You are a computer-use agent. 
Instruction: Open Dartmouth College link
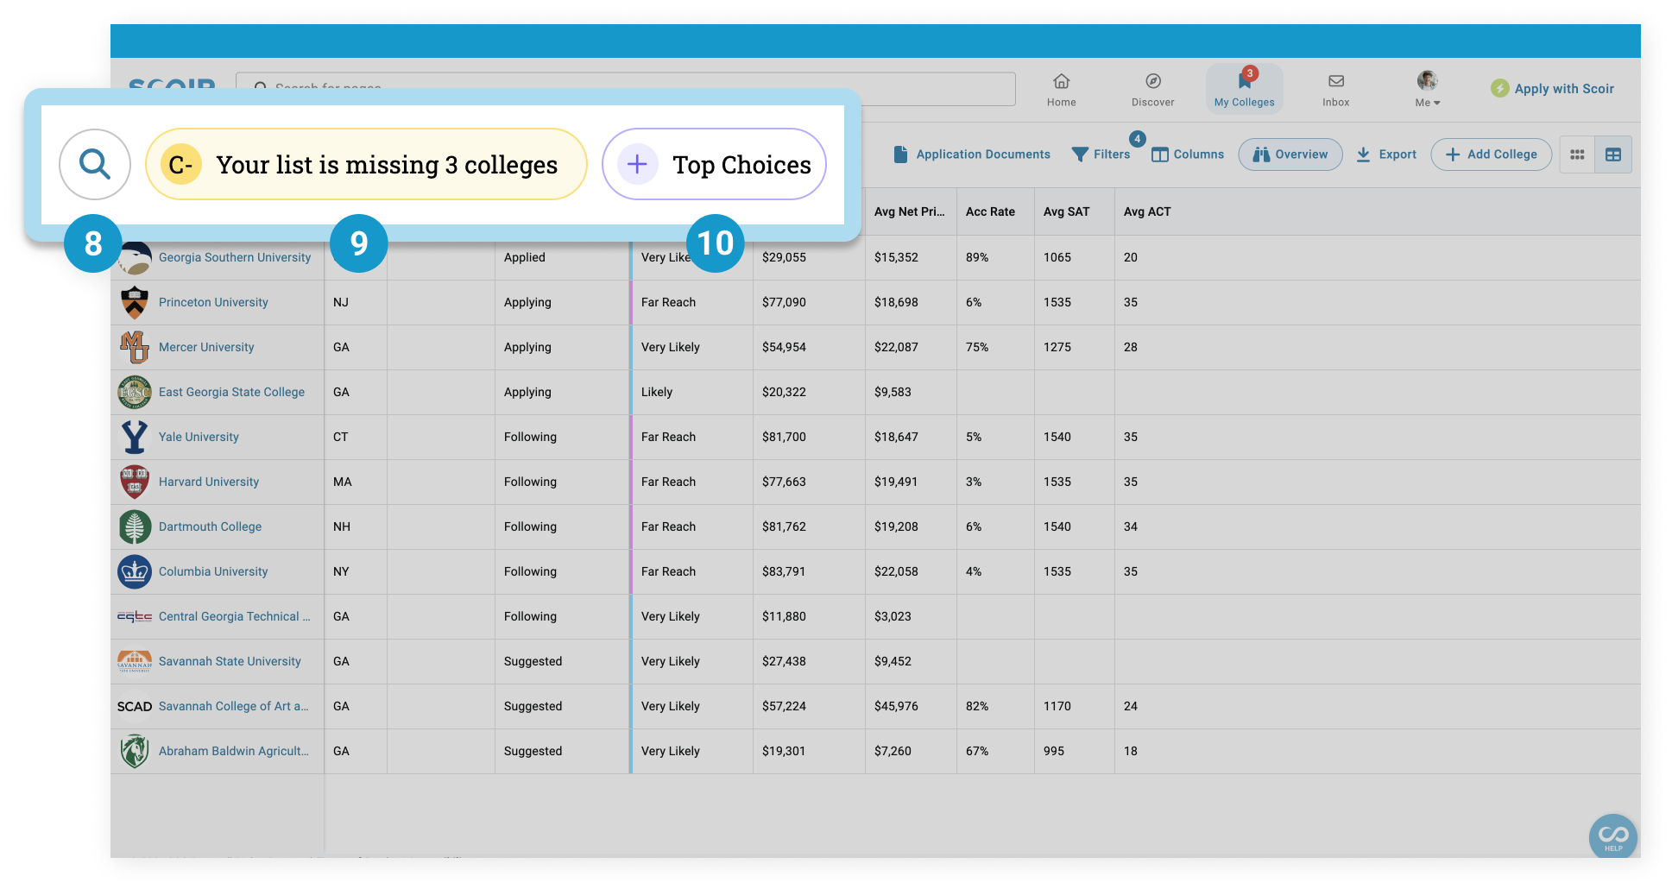(210, 526)
